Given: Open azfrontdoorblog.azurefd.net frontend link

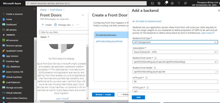Looking at the screenshot, I should 109,41.
